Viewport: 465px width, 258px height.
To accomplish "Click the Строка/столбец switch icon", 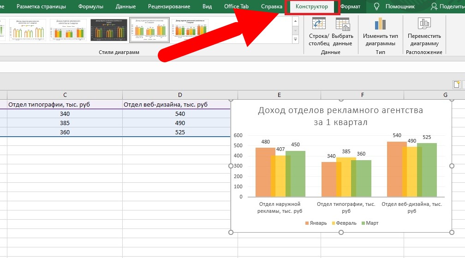I will 319,24.
